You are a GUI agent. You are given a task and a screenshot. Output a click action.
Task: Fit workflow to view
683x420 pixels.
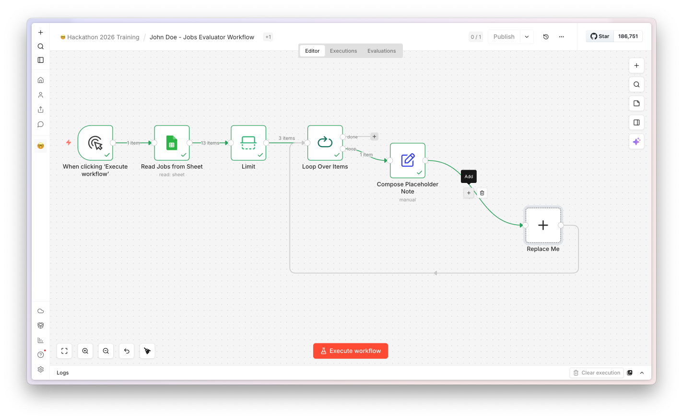[64, 351]
